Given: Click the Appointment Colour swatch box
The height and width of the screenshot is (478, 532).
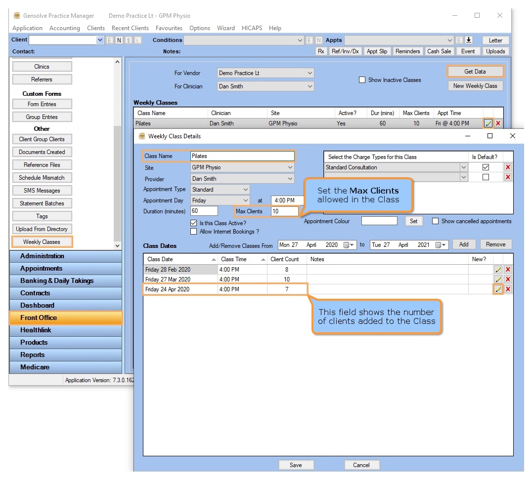Looking at the screenshot, I should [379, 221].
